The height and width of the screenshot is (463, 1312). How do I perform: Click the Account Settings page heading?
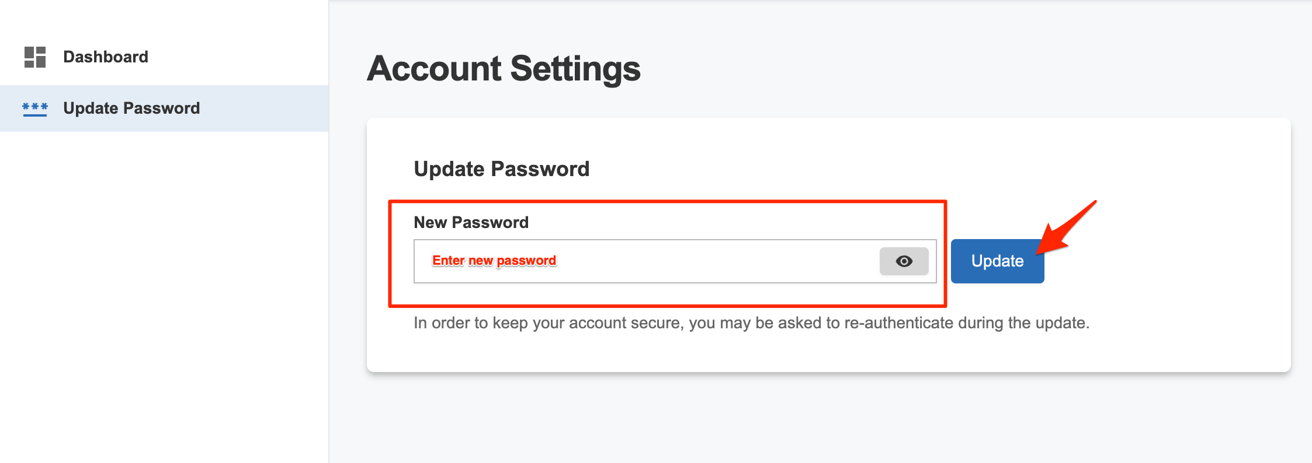coord(504,69)
